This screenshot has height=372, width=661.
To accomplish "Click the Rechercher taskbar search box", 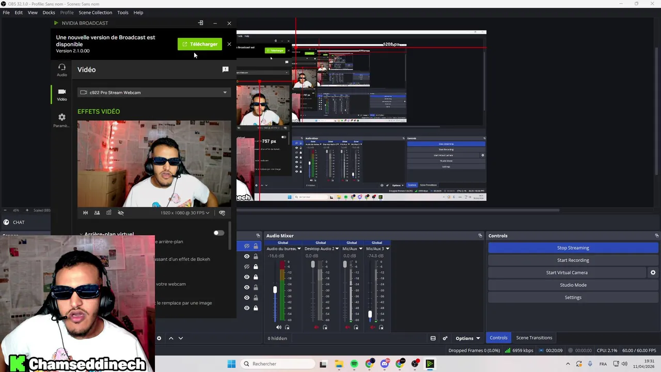I will pyautogui.click(x=277, y=364).
